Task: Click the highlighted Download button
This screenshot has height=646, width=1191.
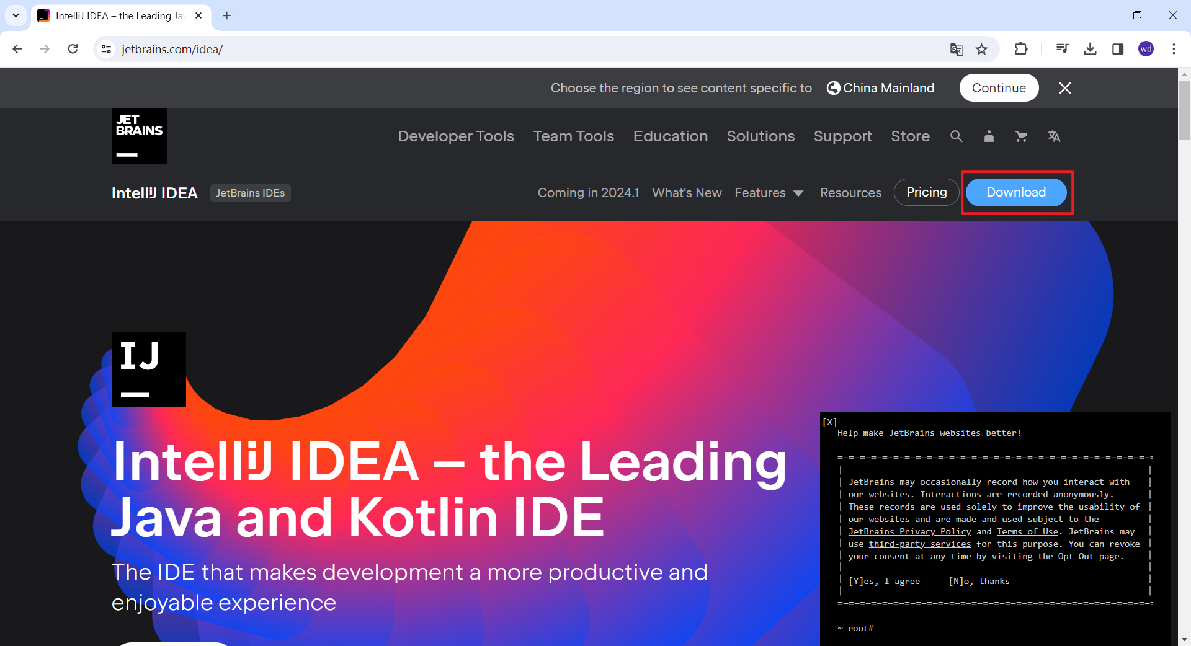Action: (x=1015, y=192)
